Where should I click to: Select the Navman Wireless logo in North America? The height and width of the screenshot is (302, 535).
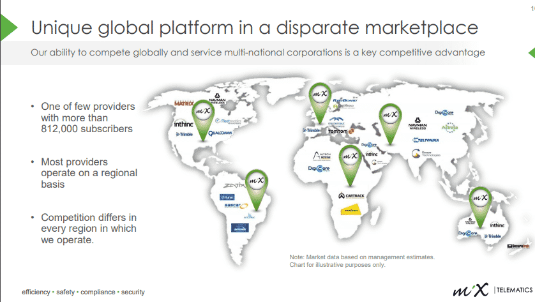217,98
